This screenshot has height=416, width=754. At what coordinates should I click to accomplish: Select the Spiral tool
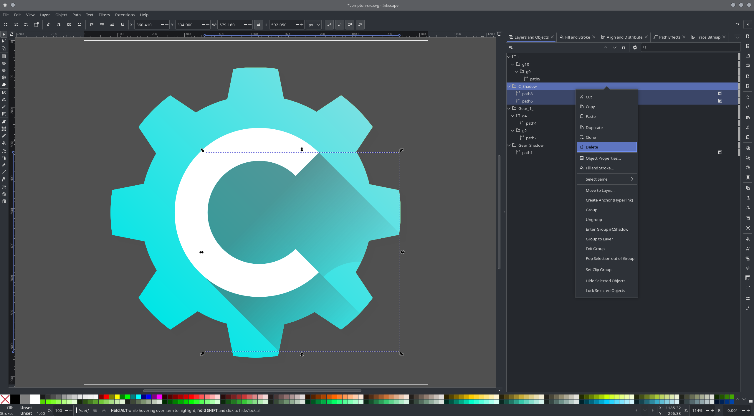pyautogui.click(x=4, y=85)
